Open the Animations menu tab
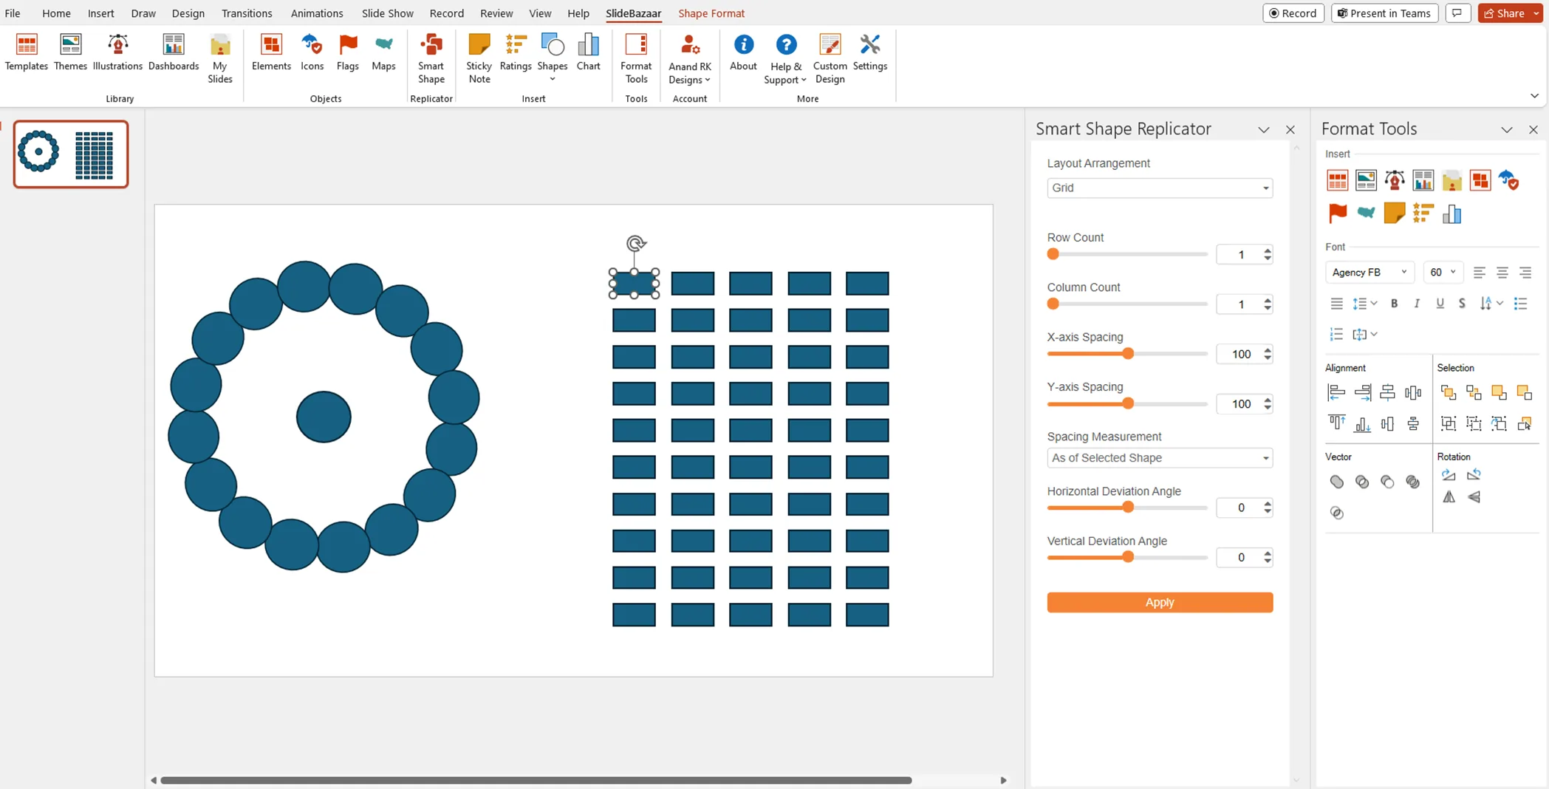This screenshot has height=789, width=1549. (317, 13)
